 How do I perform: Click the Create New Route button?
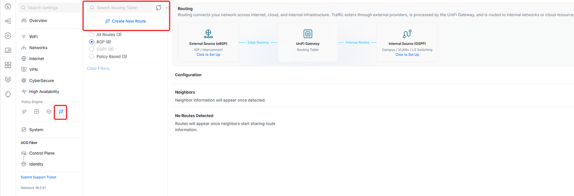pyautogui.click(x=125, y=21)
